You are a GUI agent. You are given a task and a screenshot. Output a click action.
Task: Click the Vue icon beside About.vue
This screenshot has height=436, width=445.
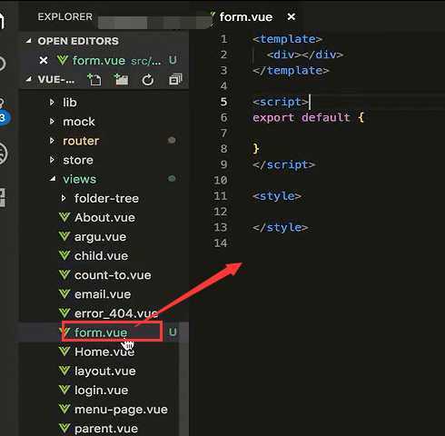pos(64,217)
